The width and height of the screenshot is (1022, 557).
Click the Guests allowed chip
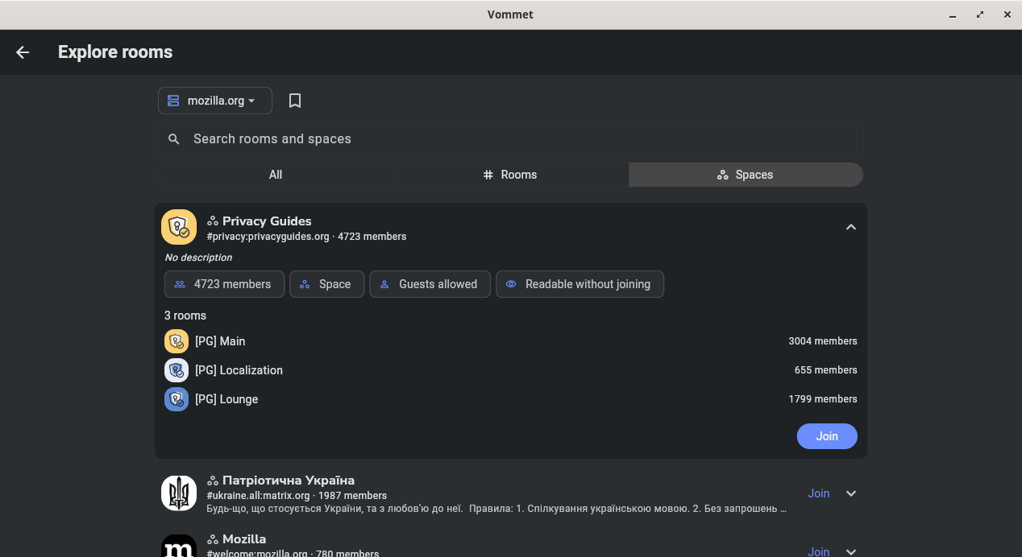430,284
